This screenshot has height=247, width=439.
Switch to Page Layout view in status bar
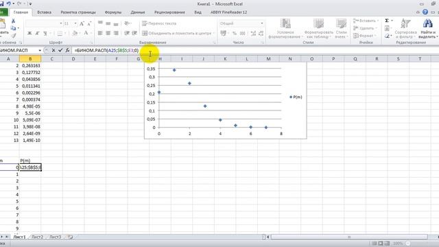(381, 244)
